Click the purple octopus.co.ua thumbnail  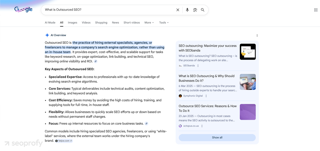[248, 112]
